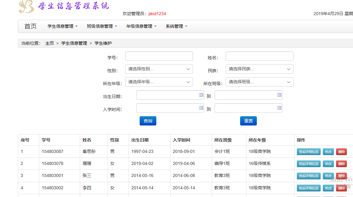Viewport: 353px width, 197px height.
Task: Click the 重置 reset button
Action: click(248, 121)
